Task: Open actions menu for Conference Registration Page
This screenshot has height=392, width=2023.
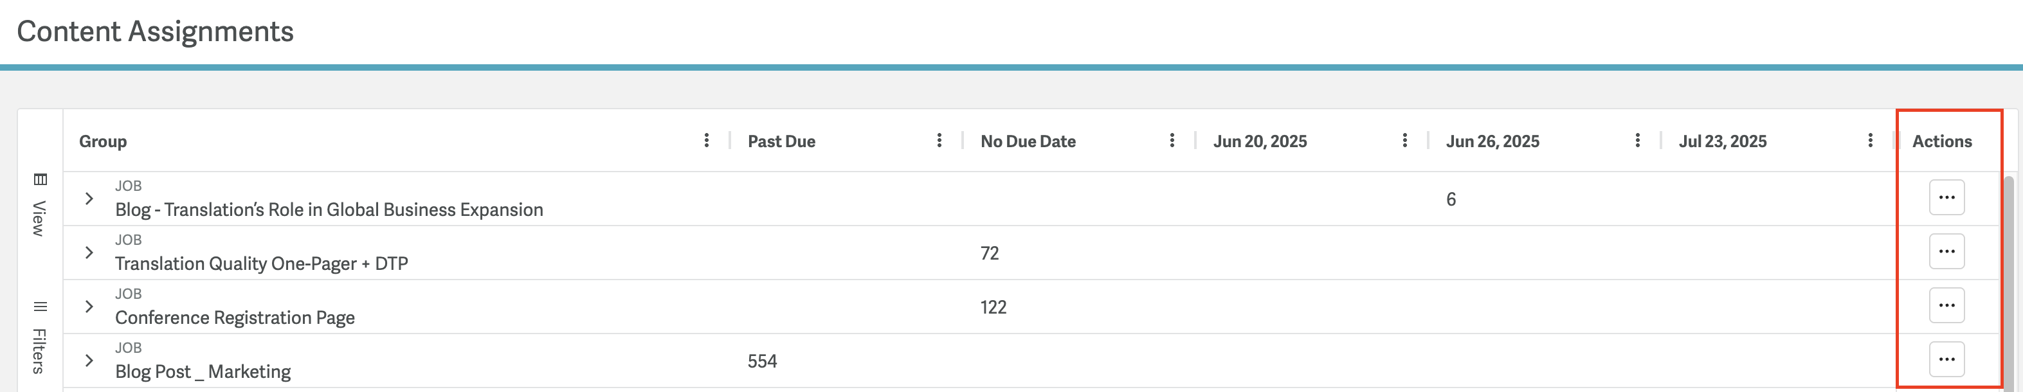Action: (x=1946, y=305)
